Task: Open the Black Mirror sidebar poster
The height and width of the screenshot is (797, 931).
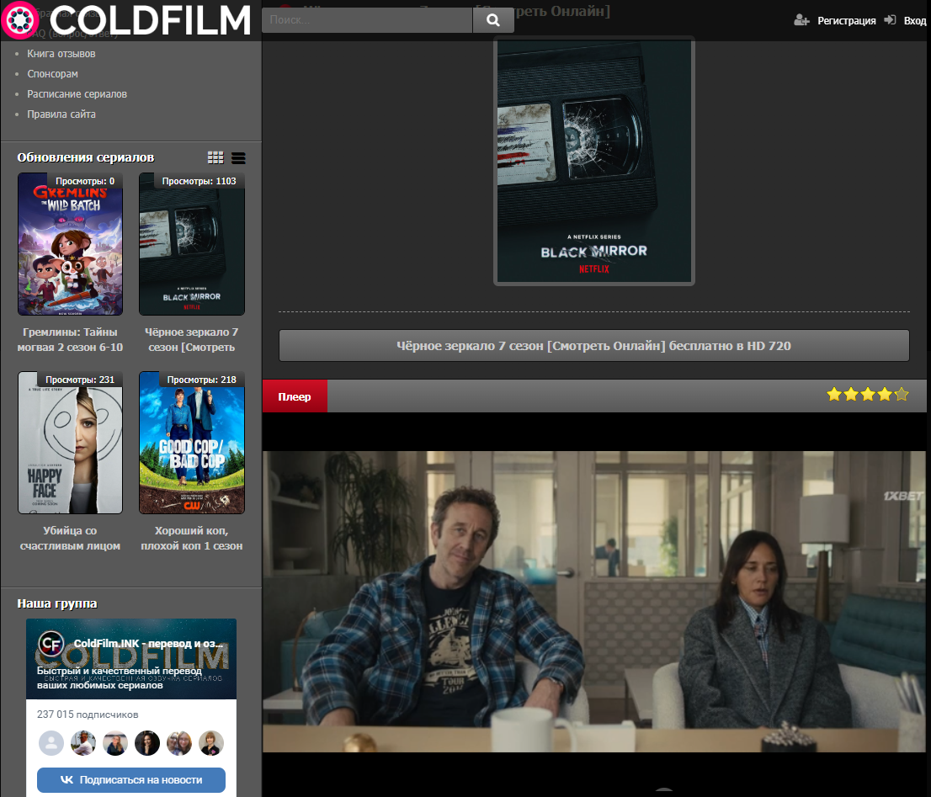Action: (192, 244)
